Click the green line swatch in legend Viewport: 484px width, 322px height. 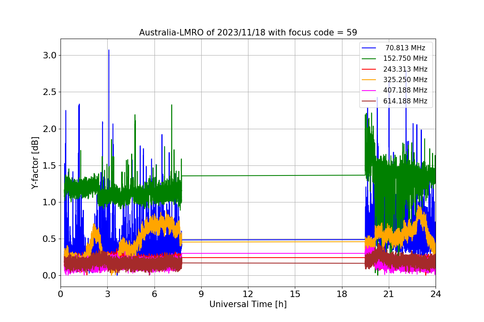click(x=369, y=59)
